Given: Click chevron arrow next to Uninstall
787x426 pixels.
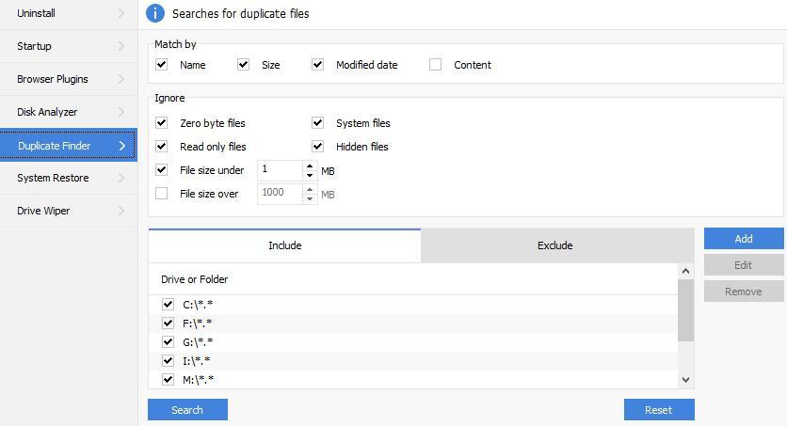Looking at the screenshot, I should [121, 13].
